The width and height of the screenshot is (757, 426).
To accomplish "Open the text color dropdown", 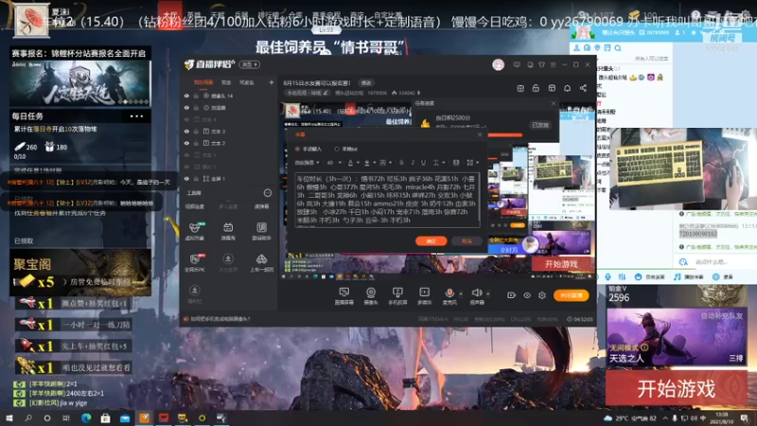I will coord(353,163).
